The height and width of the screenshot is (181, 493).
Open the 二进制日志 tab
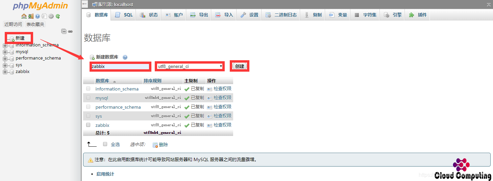pyautogui.click(x=281, y=15)
